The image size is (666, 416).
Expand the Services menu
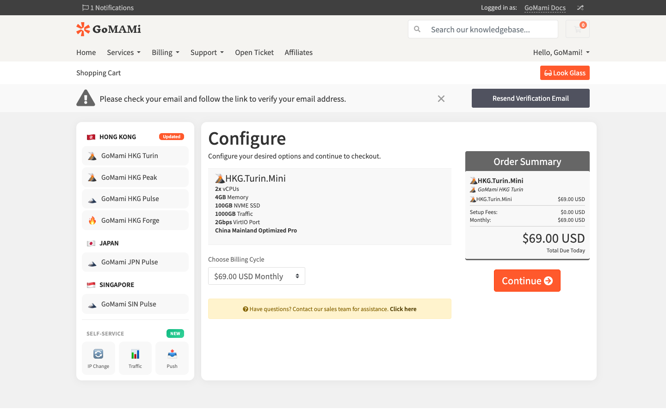pyautogui.click(x=123, y=52)
